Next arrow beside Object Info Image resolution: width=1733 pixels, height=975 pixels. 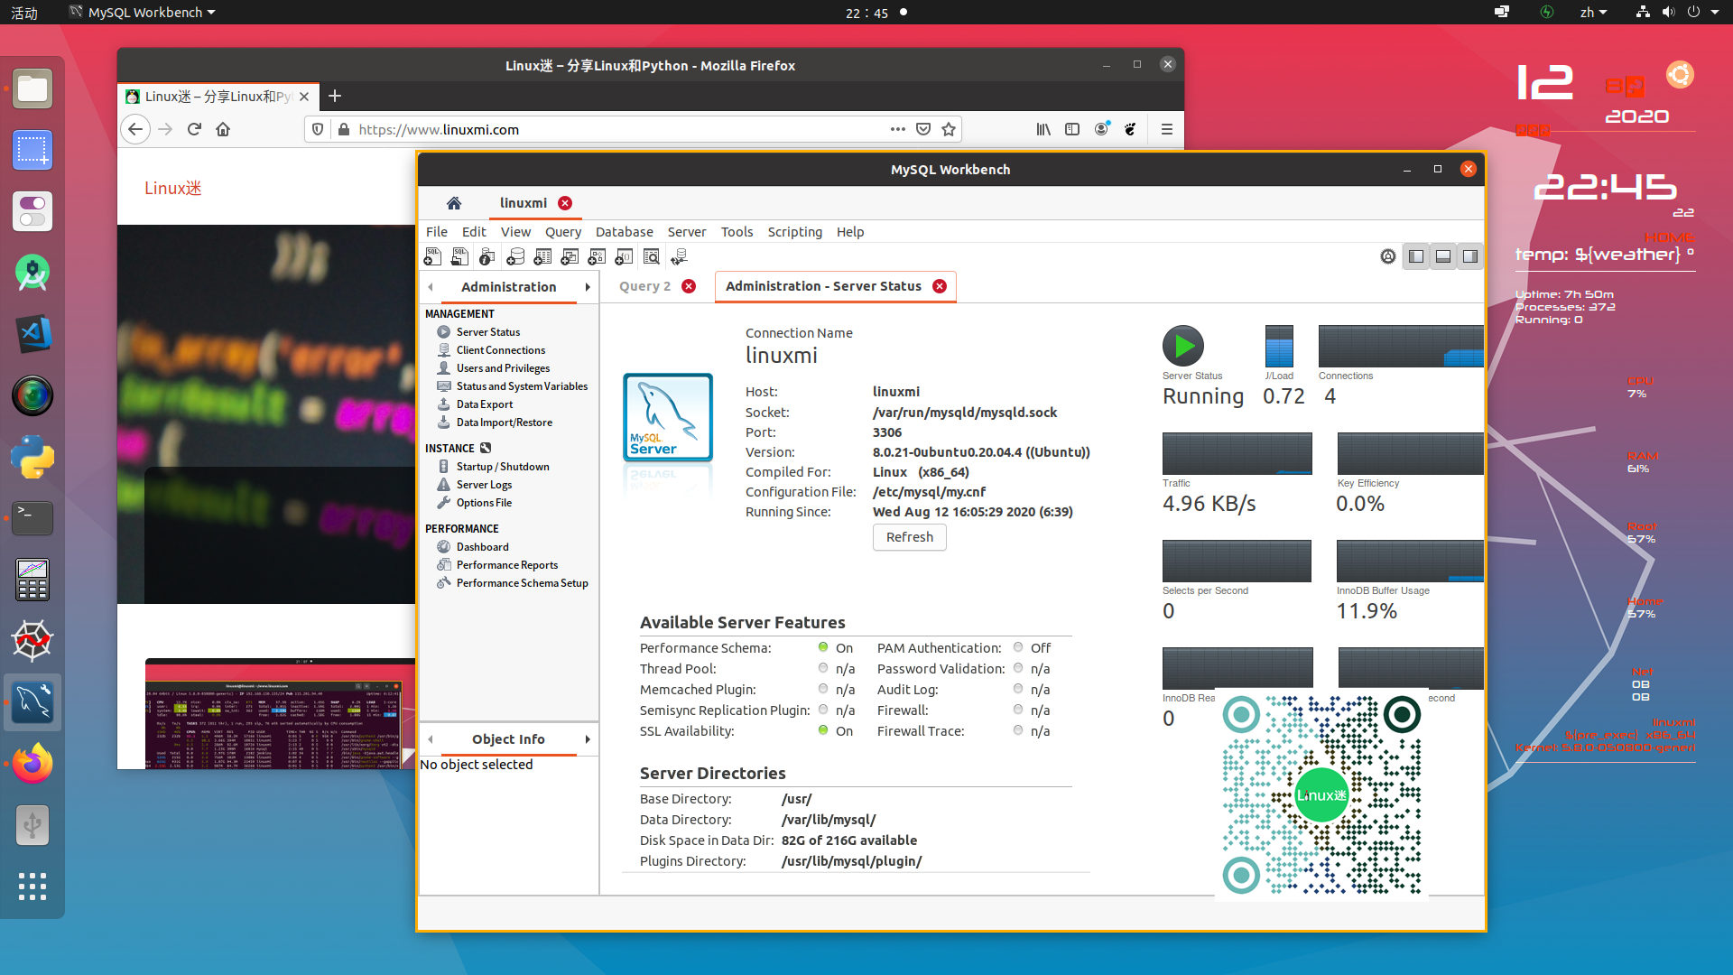[588, 739]
